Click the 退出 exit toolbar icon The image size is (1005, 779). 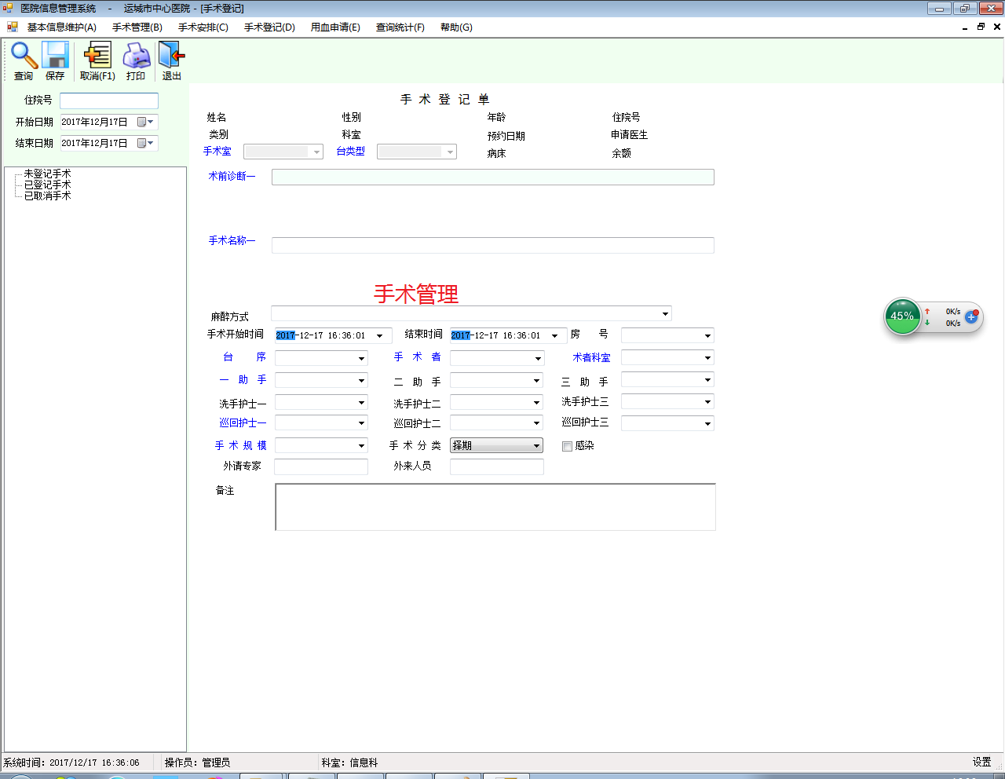(x=171, y=56)
